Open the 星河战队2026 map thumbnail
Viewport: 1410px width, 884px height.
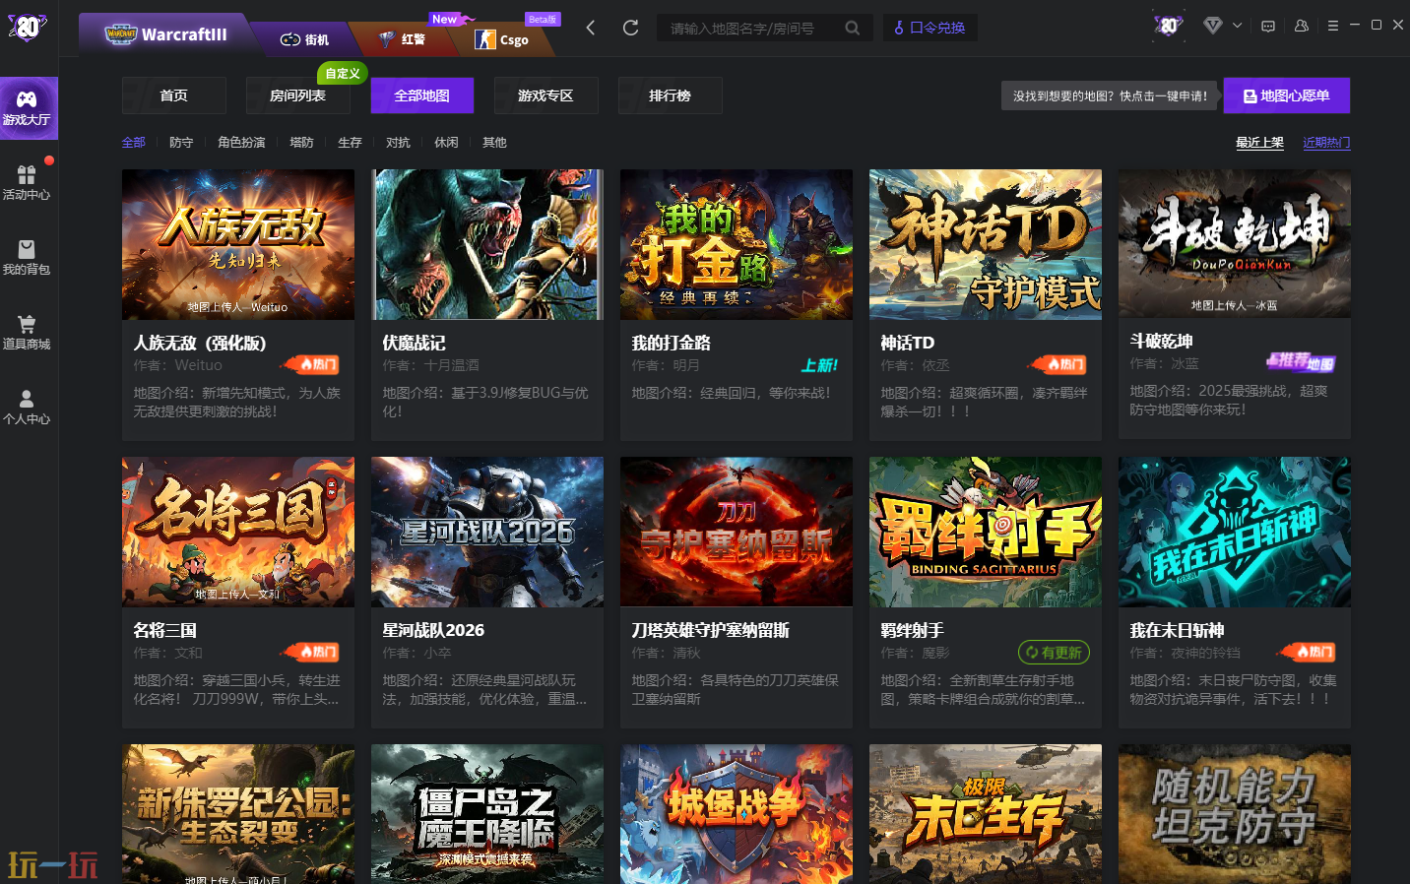coord(487,532)
